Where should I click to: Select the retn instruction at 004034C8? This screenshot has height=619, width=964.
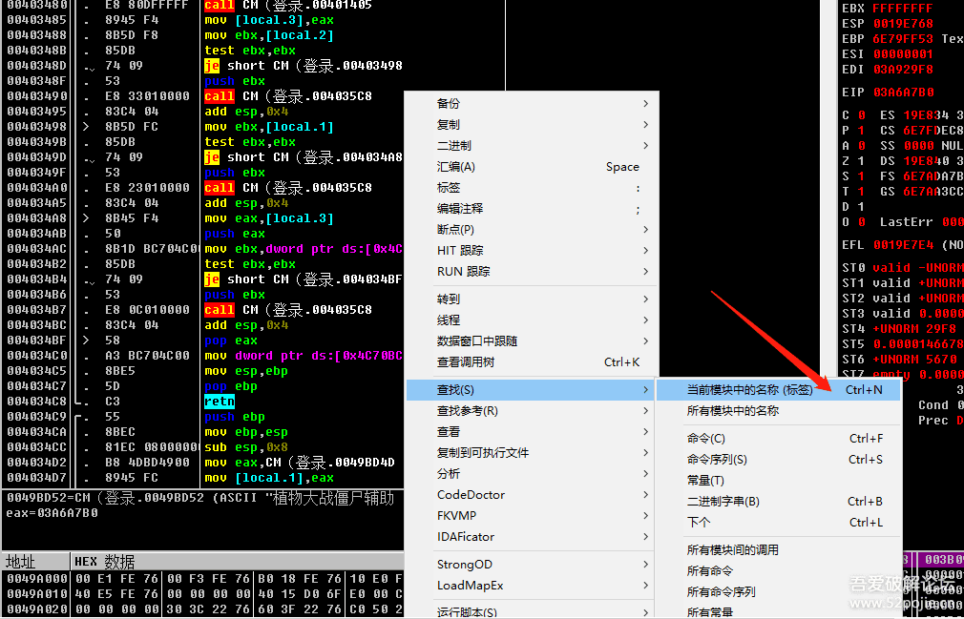(x=219, y=402)
